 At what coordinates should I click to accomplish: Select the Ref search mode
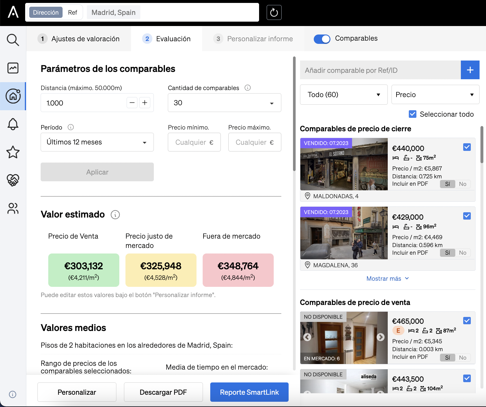point(73,12)
